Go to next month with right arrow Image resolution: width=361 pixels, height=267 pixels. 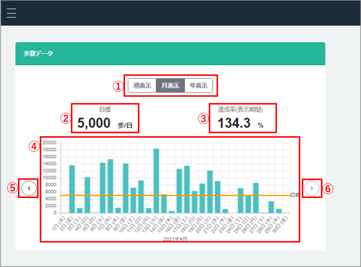coord(312,188)
